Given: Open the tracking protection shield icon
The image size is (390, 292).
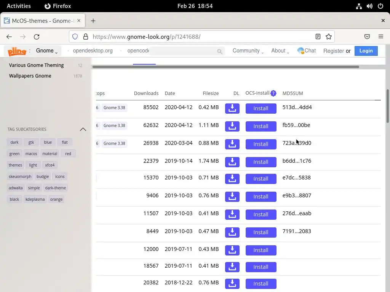Looking at the screenshot, I should click(75, 37).
